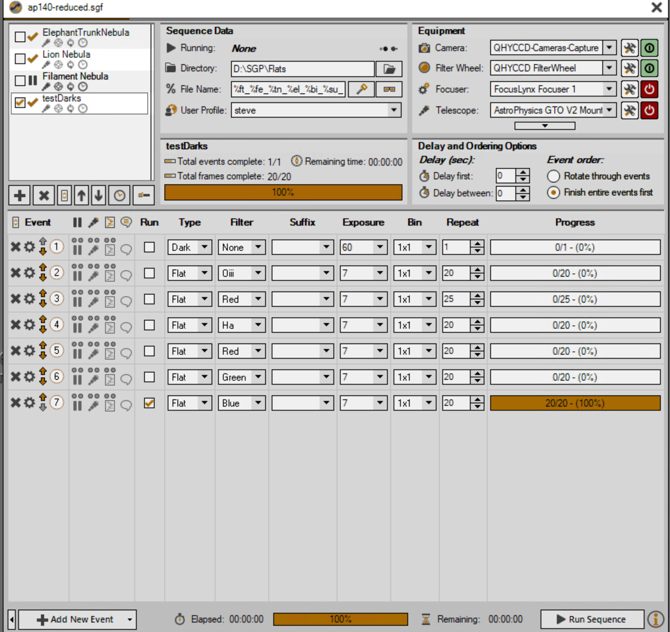670x632 pixels.
Task: Connect the Telescope red power button
Action: pyautogui.click(x=649, y=110)
